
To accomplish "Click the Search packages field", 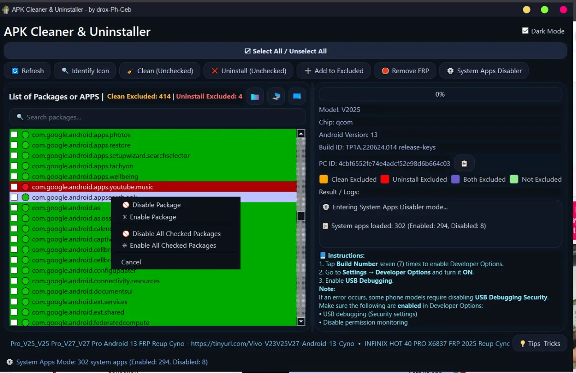I will pyautogui.click(x=157, y=117).
